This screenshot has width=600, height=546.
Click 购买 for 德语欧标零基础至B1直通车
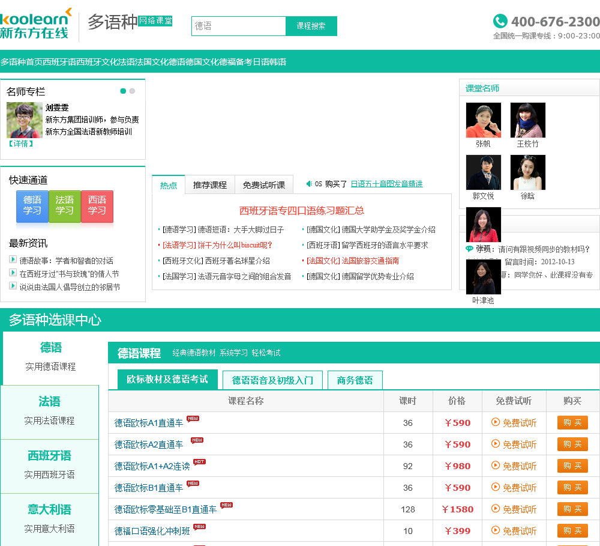[572, 509]
